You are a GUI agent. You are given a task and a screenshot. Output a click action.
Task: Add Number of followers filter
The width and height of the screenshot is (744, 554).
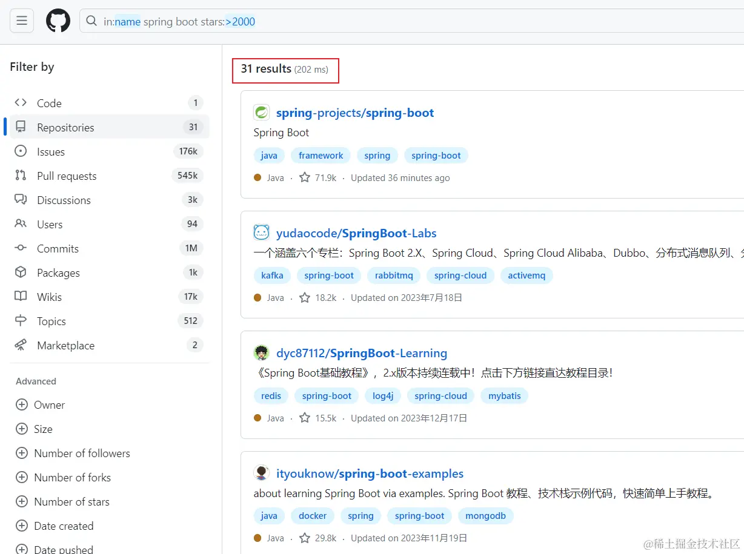point(73,453)
